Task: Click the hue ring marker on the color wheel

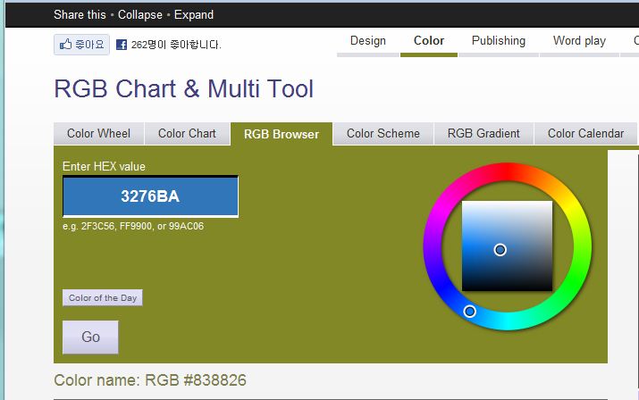Action: [x=469, y=312]
